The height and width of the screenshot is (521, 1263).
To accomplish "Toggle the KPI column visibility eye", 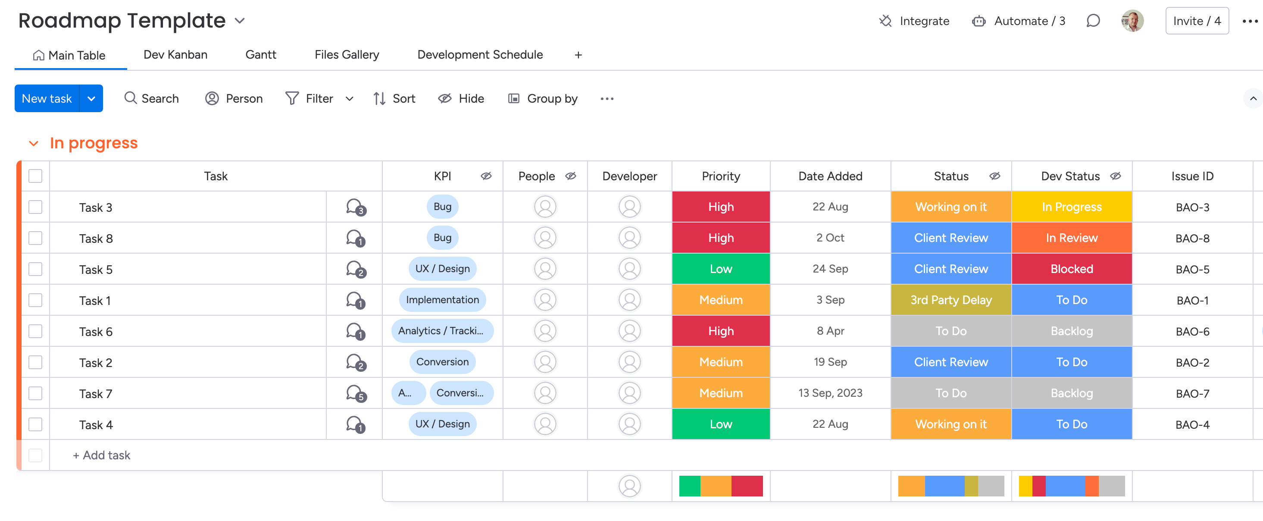I will 486,176.
